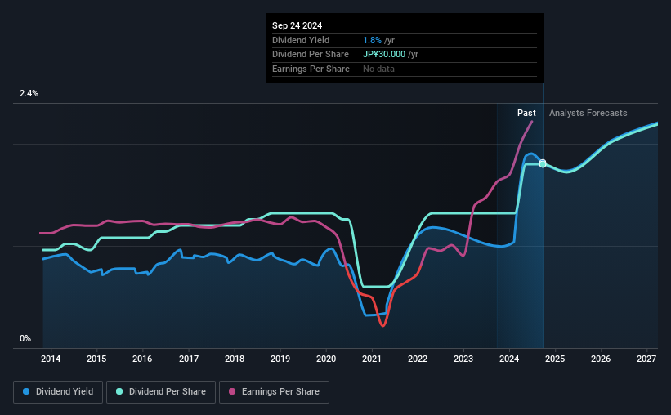Click the Dividend Yield row label in tooltip
The height and width of the screenshot is (415, 671).
[301, 40]
